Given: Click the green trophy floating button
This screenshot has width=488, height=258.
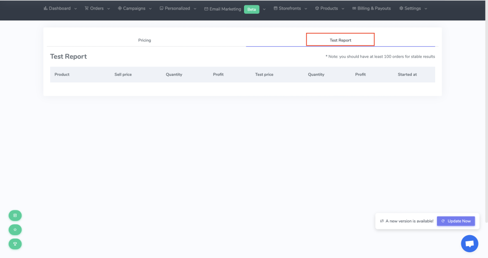Looking at the screenshot, I should (x=15, y=244).
